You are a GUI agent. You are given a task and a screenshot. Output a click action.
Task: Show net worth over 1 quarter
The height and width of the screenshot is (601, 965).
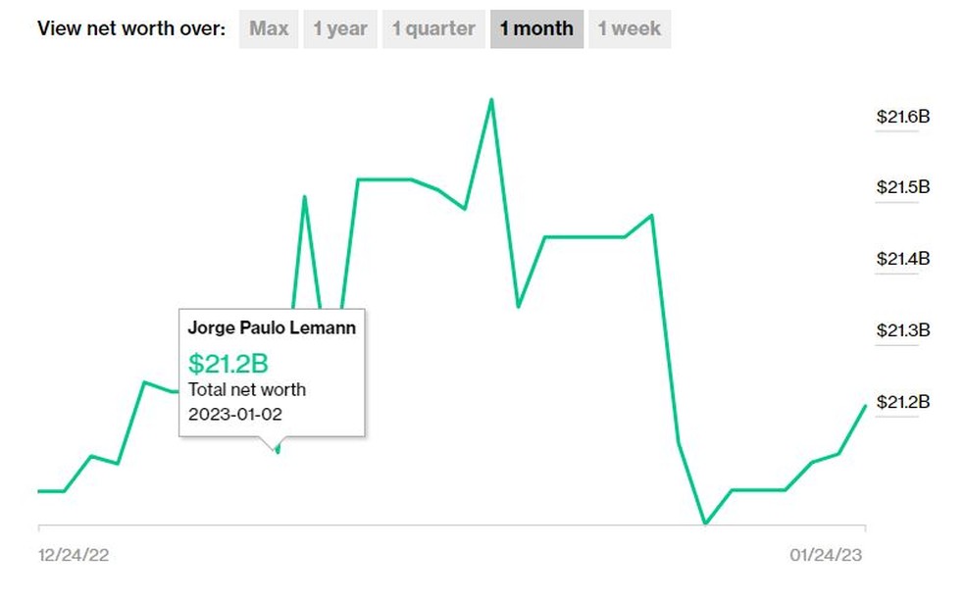(433, 29)
